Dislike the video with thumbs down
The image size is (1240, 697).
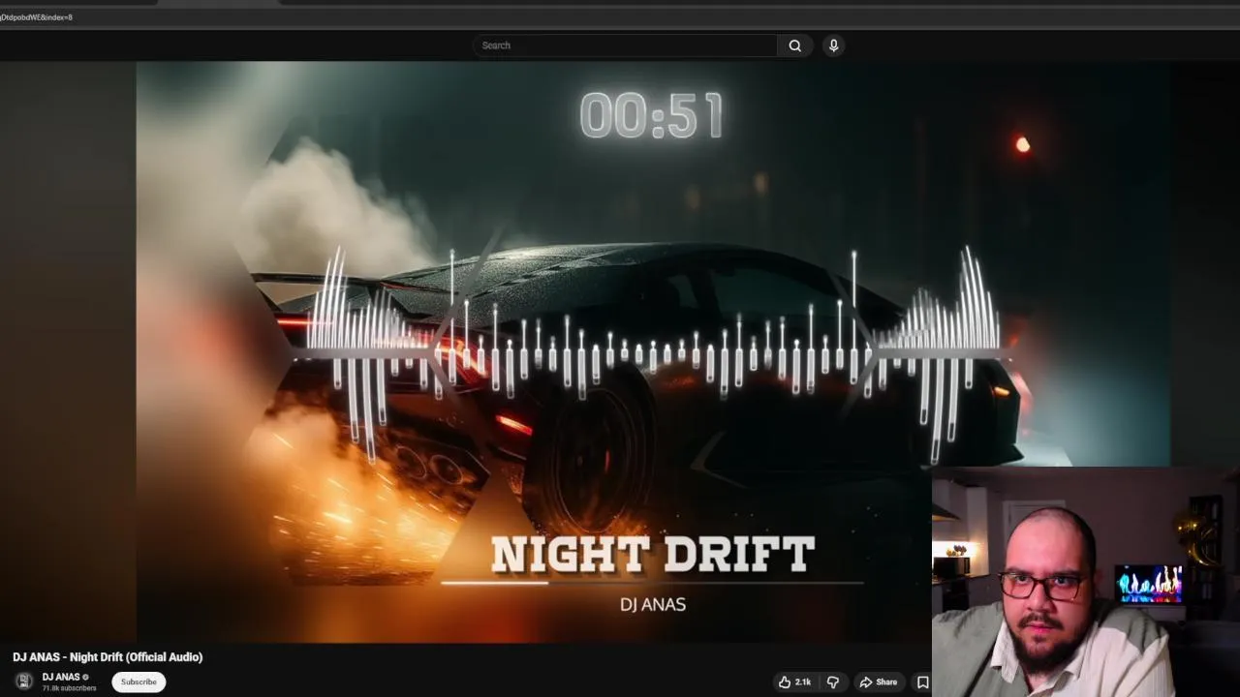coord(833,682)
